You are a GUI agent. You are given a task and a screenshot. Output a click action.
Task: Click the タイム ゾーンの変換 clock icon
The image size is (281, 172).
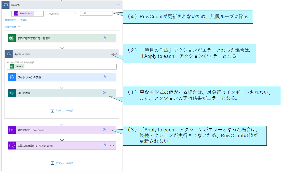pyautogui.click(x=12, y=77)
